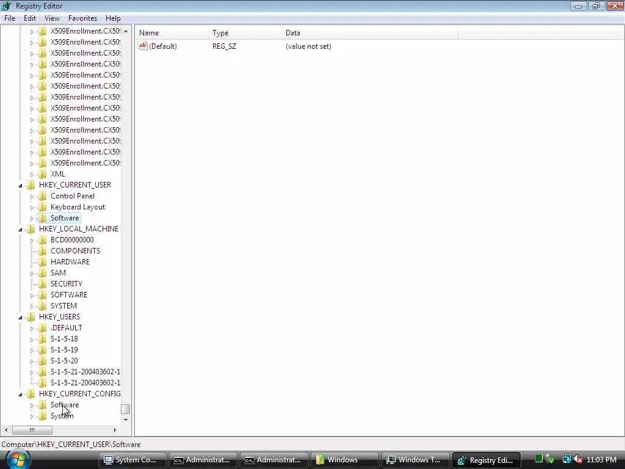
Task: Click the Control Panel folder icon
Action: [x=42, y=196]
